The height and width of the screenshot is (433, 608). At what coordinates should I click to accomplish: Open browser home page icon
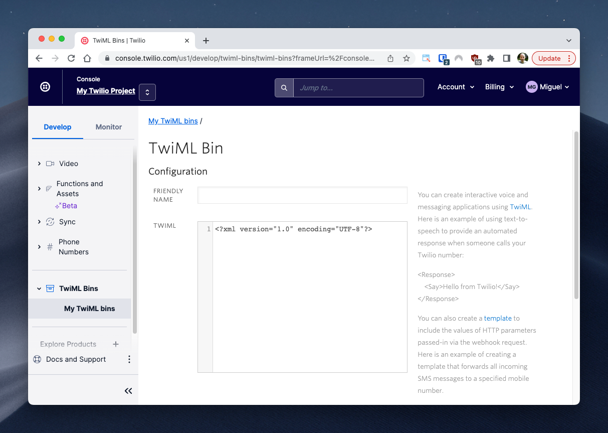click(x=87, y=58)
